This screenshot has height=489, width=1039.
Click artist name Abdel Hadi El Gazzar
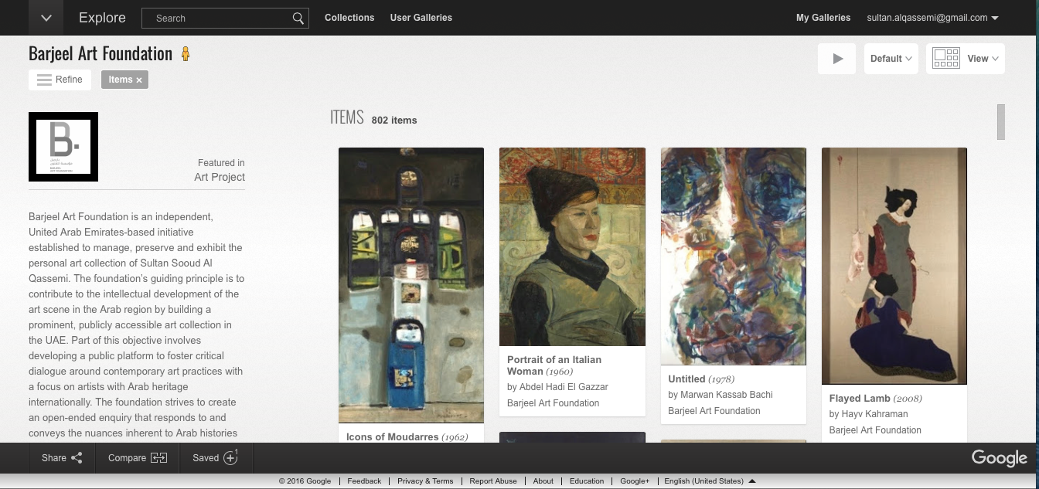point(564,387)
